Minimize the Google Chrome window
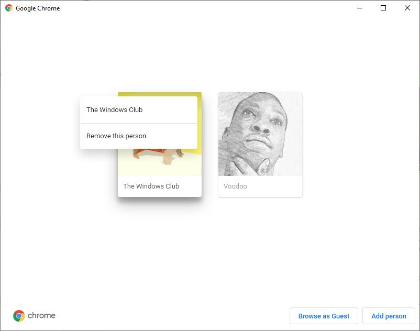 pos(359,8)
